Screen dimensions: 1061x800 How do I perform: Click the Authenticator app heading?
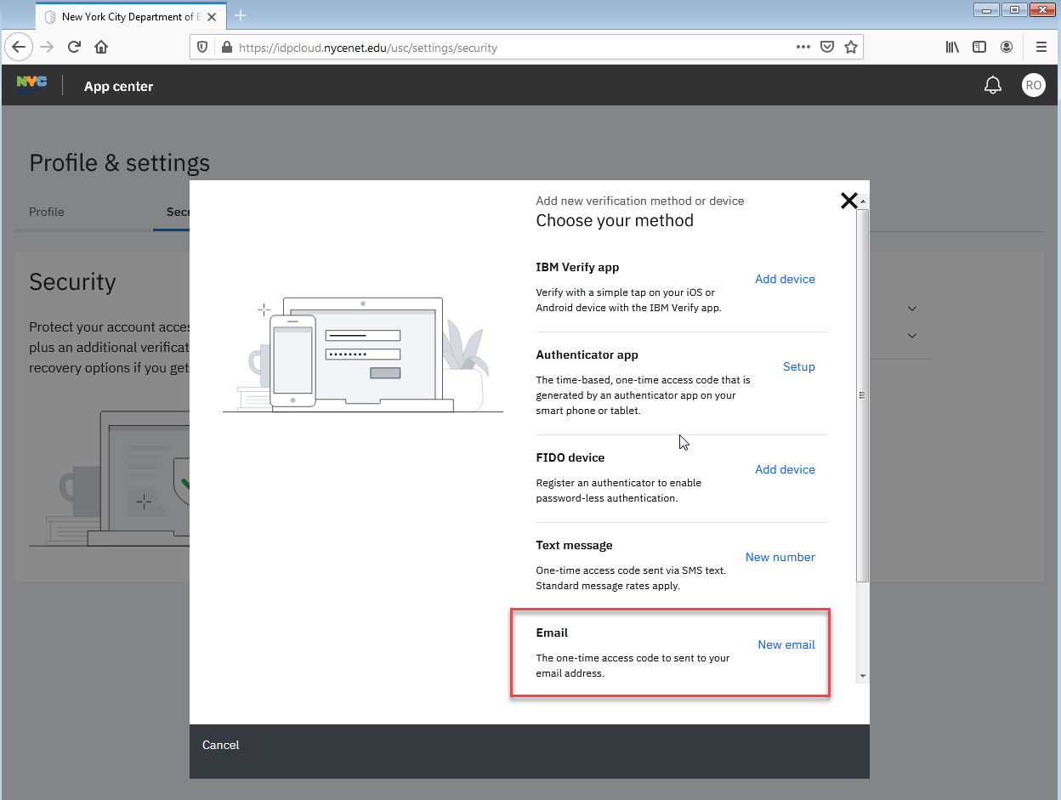(587, 355)
